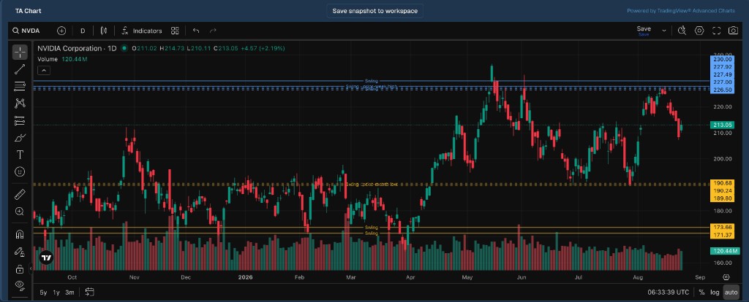Viewport: 749px width, 302px height.
Task: Select the brush drawing tool
Action: [x=20, y=138]
